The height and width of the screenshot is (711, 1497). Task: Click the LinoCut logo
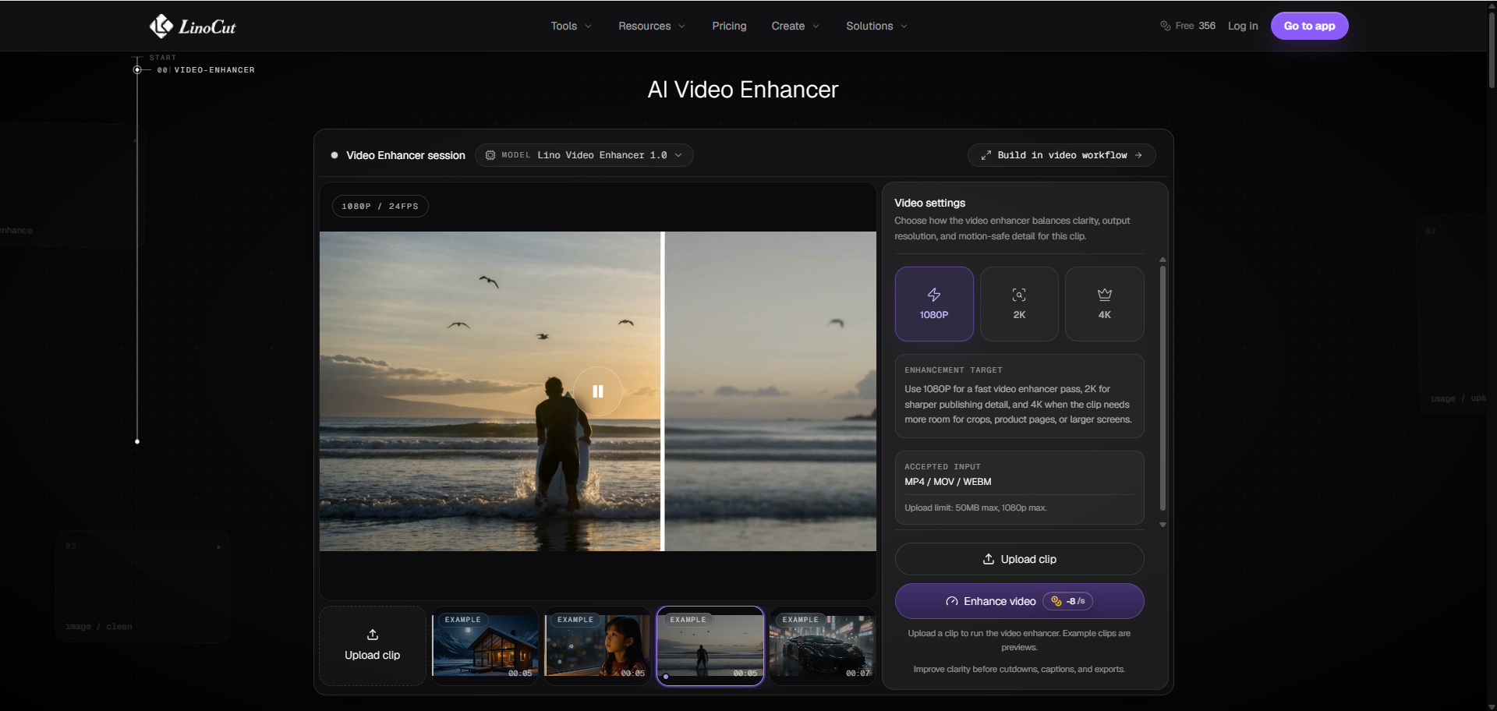point(193,27)
